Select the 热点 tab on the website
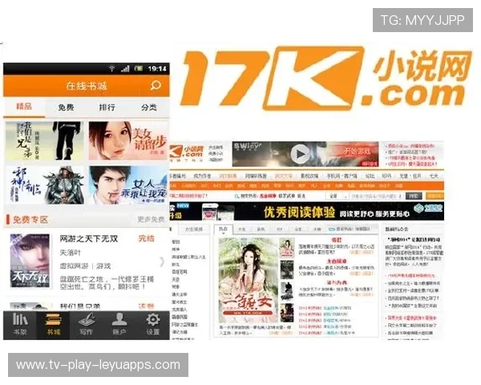481x385 pixels. point(223,229)
